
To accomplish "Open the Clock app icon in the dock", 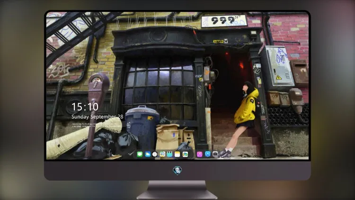I will click(x=155, y=154).
